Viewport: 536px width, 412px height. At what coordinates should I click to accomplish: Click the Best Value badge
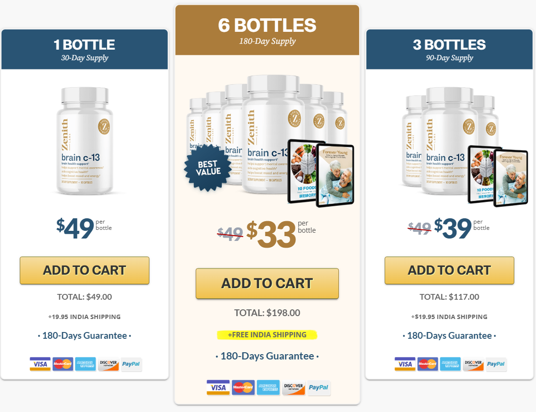[x=208, y=168]
